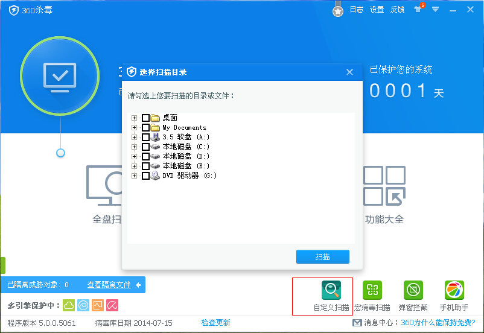Select the My Documents folder icon
This screenshot has height=333, width=484.
(155, 127)
